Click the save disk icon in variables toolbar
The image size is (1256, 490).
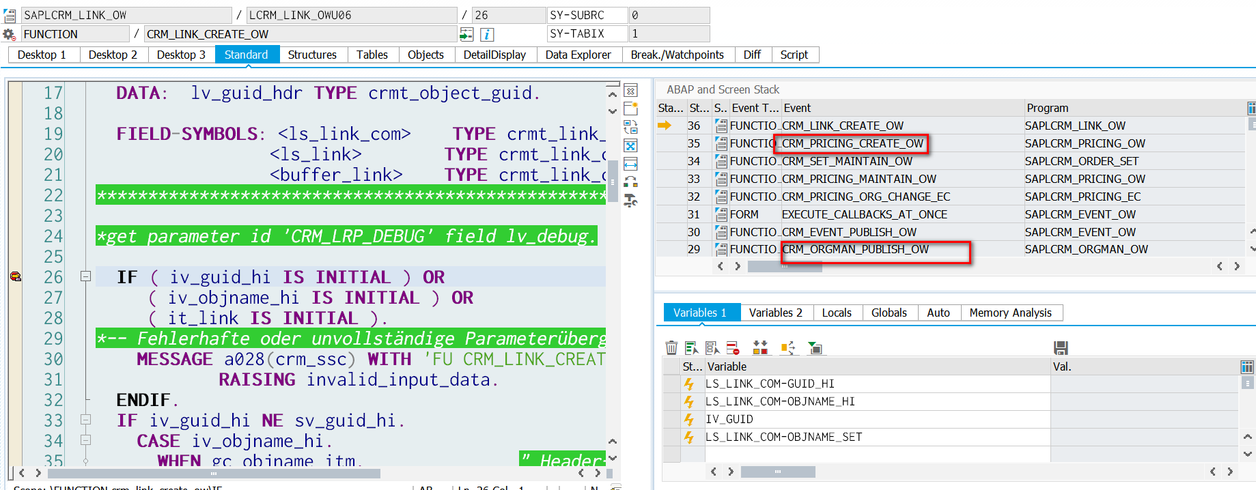tap(1061, 348)
